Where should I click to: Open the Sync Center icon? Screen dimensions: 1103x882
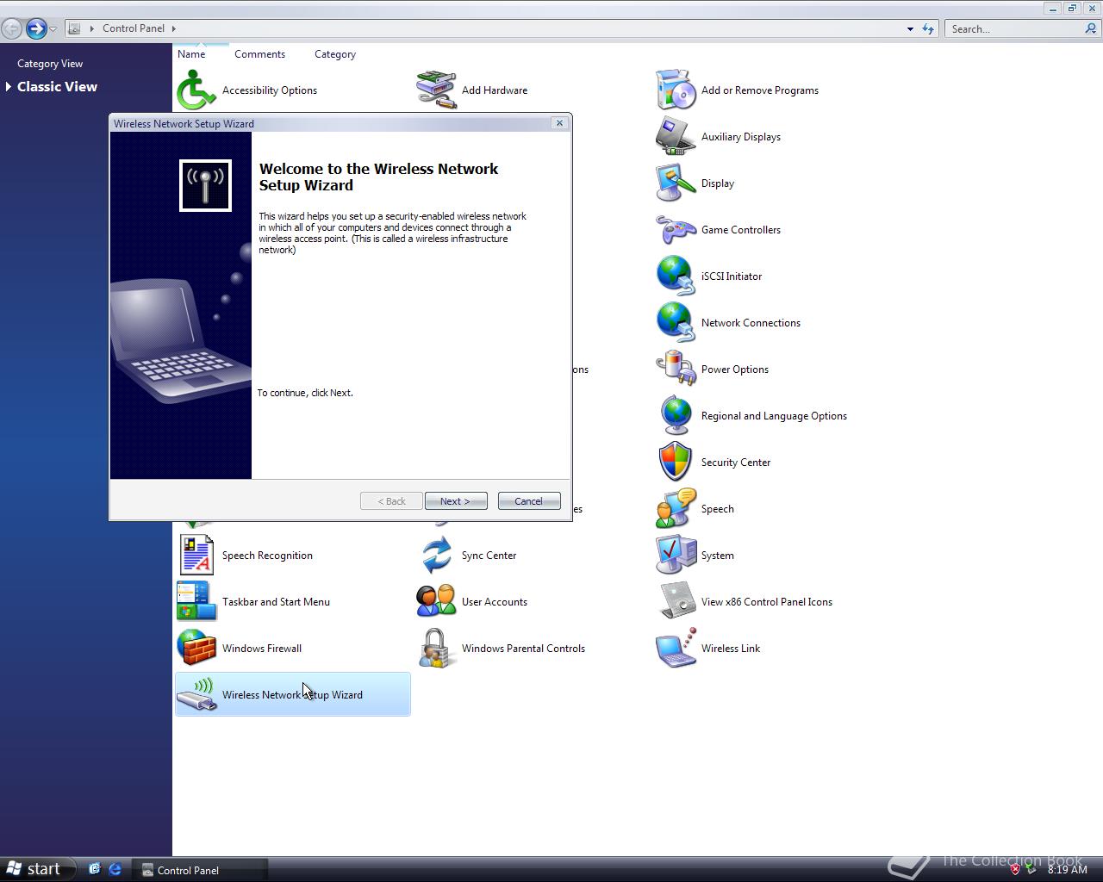click(x=436, y=556)
